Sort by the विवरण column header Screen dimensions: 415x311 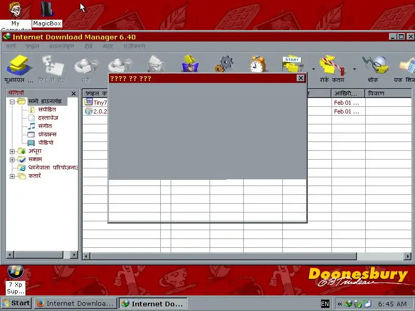click(x=388, y=93)
